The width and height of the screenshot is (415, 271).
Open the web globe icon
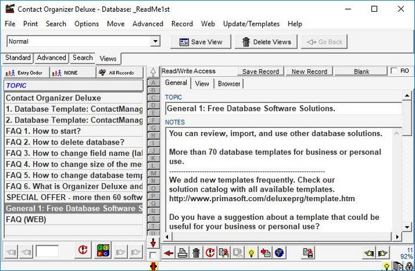click(279, 253)
